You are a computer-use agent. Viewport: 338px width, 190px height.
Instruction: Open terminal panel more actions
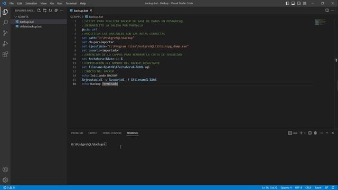pyautogui.click(x=321, y=133)
